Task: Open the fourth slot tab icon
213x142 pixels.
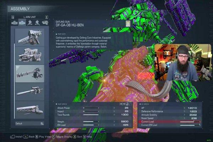Action: click(x=37, y=23)
